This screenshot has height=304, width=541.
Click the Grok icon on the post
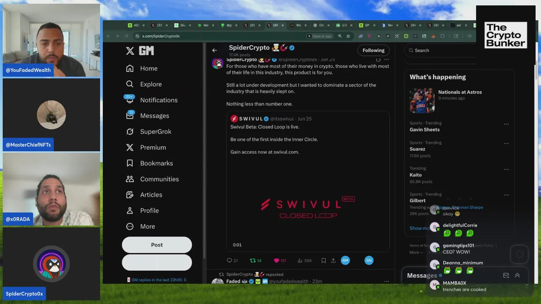pos(378,60)
